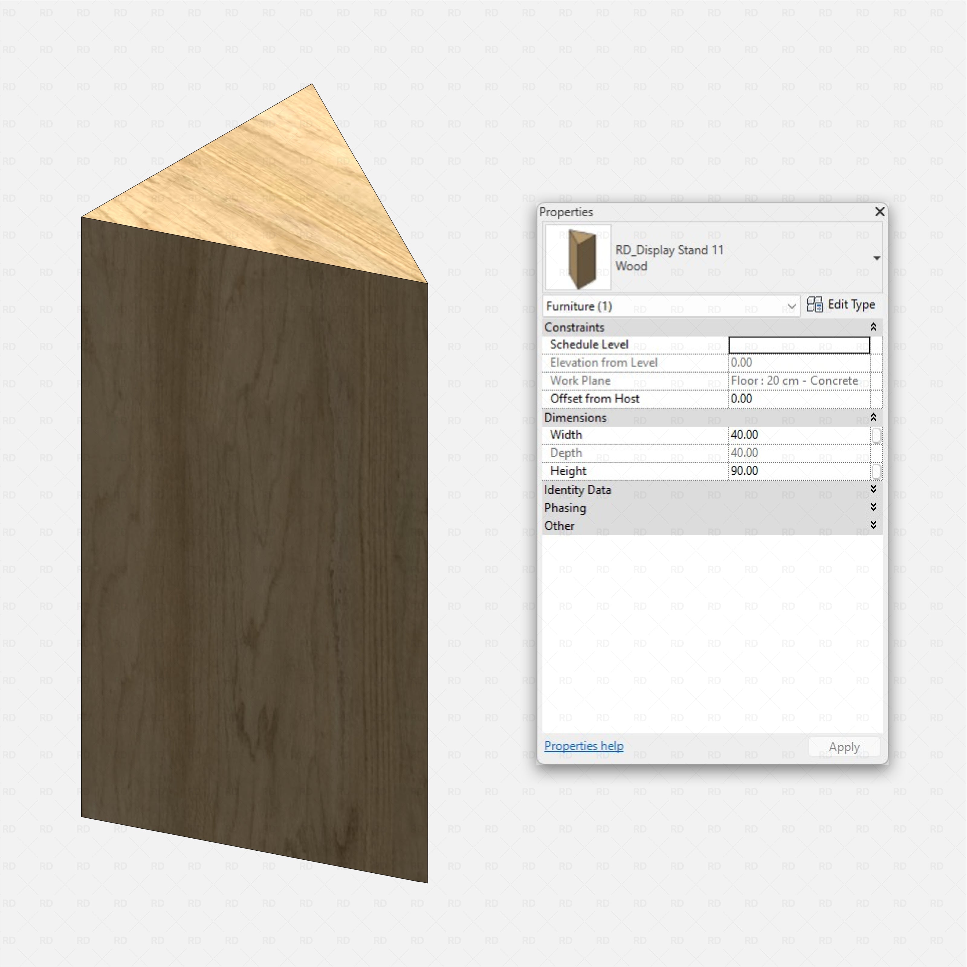Select the Offset from Host parameter label

pyautogui.click(x=595, y=398)
